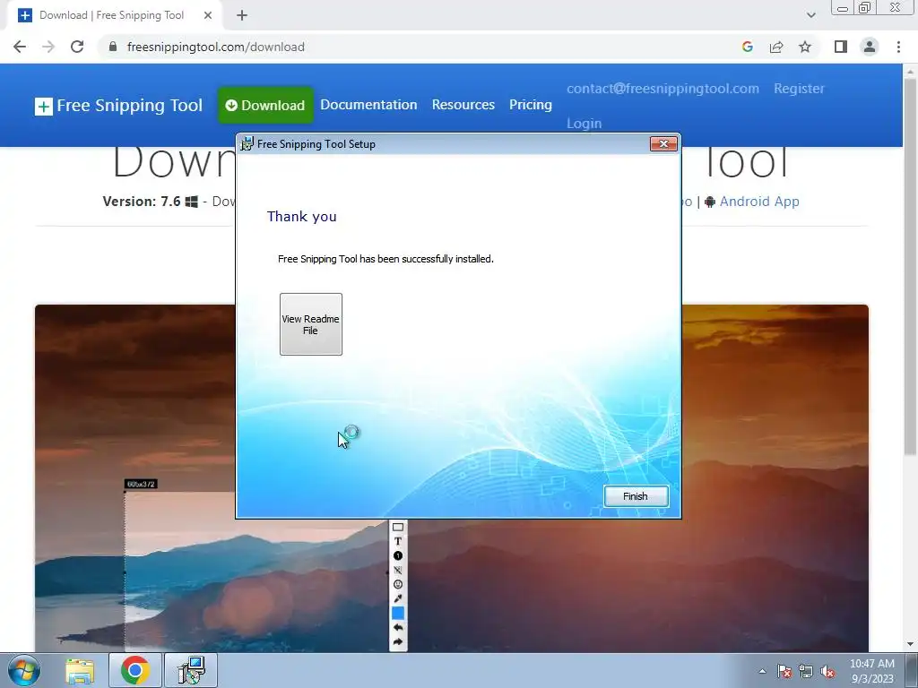This screenshot has width=918, height=688.
Task: Go back in browser history
Action: click(20, 47)
